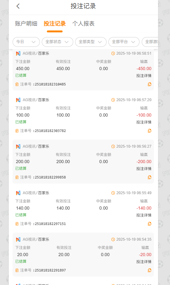Open 投注详情 for the -100.00 bet
The height and width of the screenshot is (285, 170).
[144, 122]
